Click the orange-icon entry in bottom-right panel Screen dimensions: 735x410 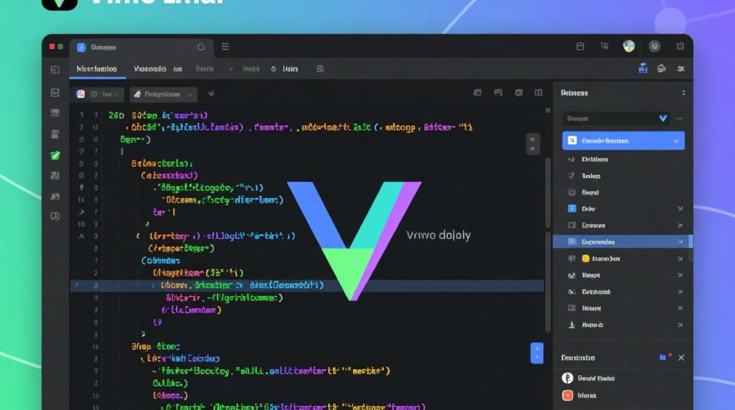(567, 395)
